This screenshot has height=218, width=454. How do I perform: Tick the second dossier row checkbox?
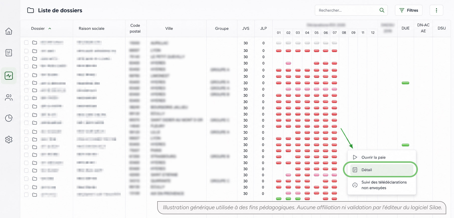pyautogui.click(x=26, y=51)
